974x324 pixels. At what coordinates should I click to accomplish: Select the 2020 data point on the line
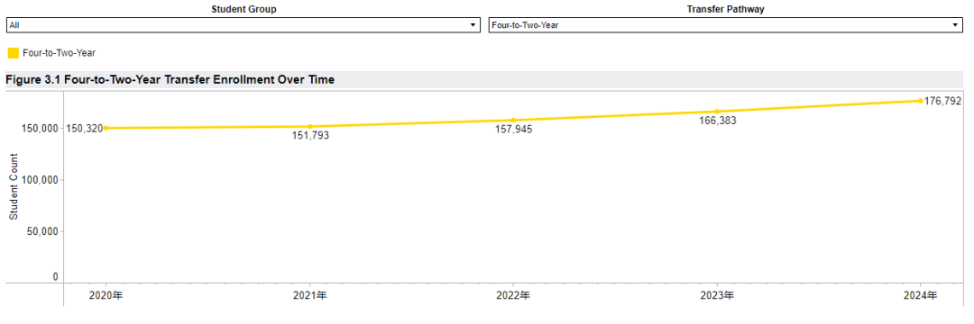coord(106,128)
